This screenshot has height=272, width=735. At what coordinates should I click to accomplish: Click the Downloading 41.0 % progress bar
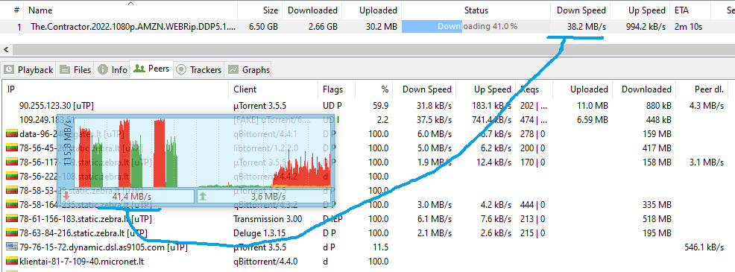[x=476, y=27]
